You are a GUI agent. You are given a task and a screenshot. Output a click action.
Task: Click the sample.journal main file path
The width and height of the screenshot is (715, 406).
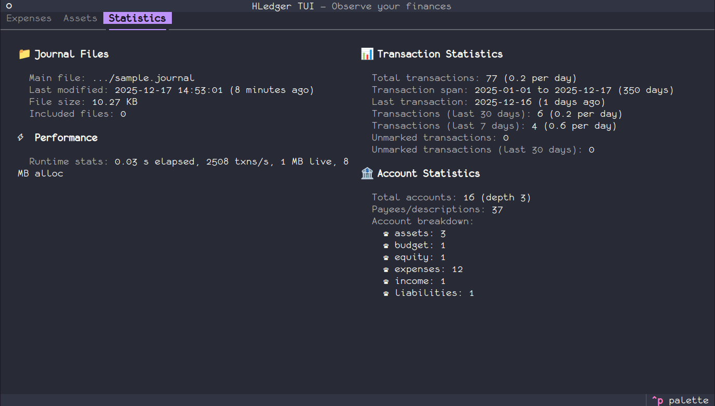click(143, 78)
